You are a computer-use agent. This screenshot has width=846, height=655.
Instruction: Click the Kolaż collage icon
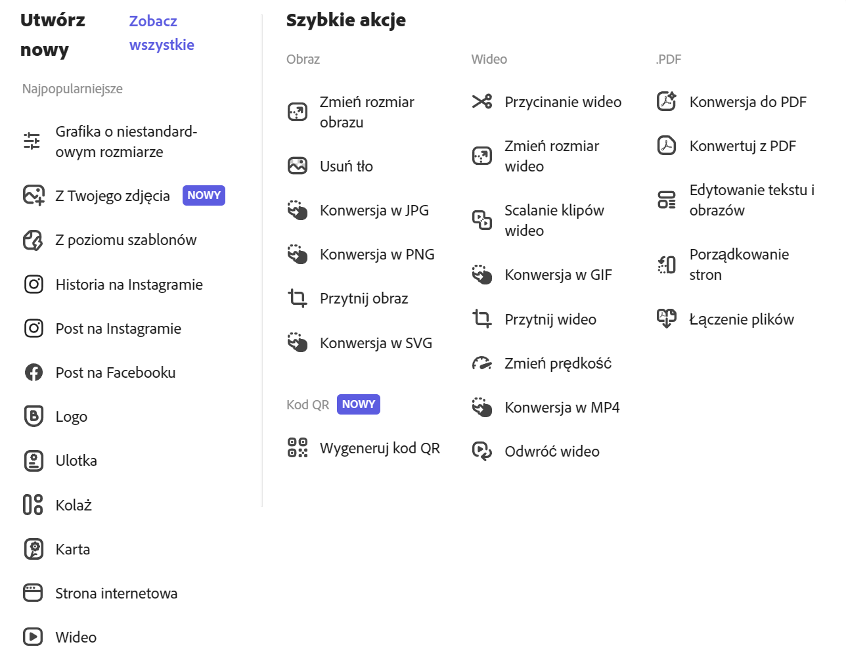click(33, 505)
